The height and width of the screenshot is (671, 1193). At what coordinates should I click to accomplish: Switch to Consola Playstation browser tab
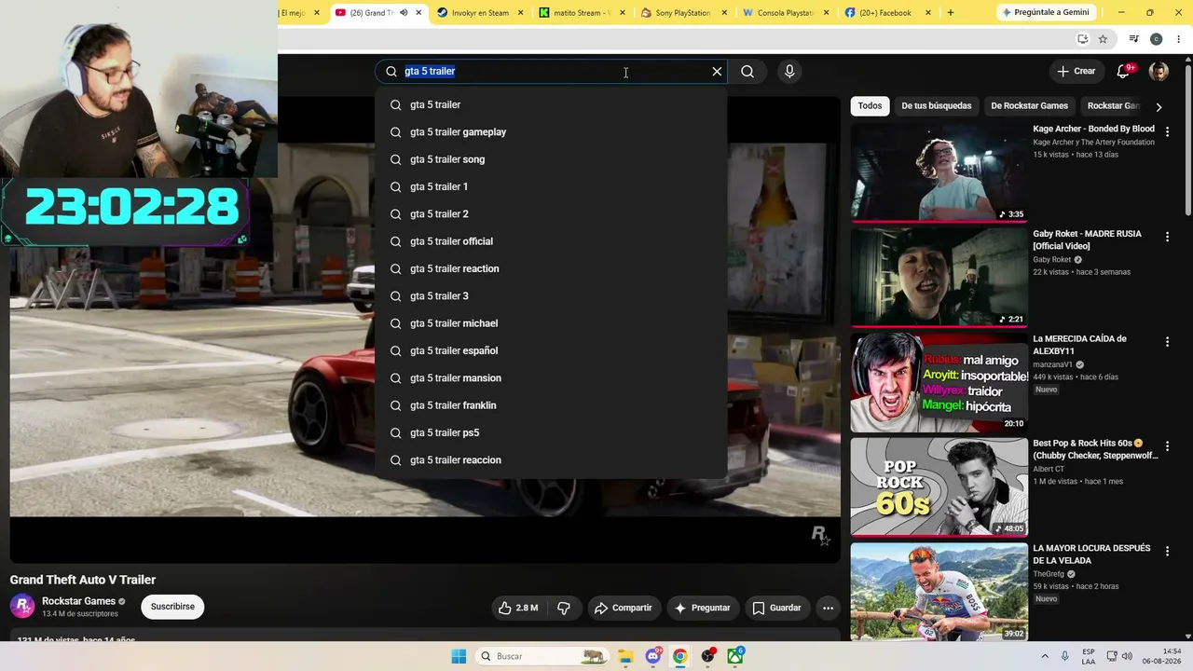(785, 13)
